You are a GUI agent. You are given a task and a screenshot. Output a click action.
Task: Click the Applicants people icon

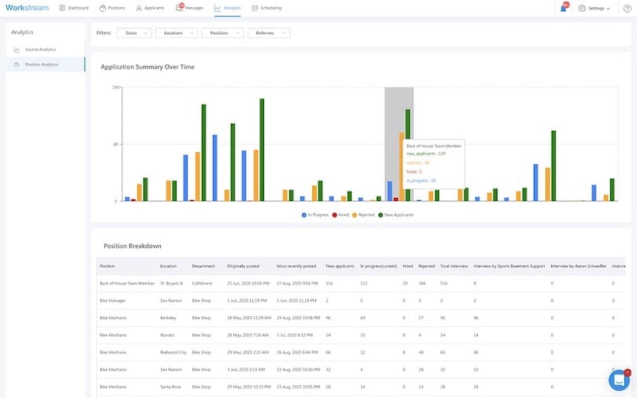tap(139, 8)
